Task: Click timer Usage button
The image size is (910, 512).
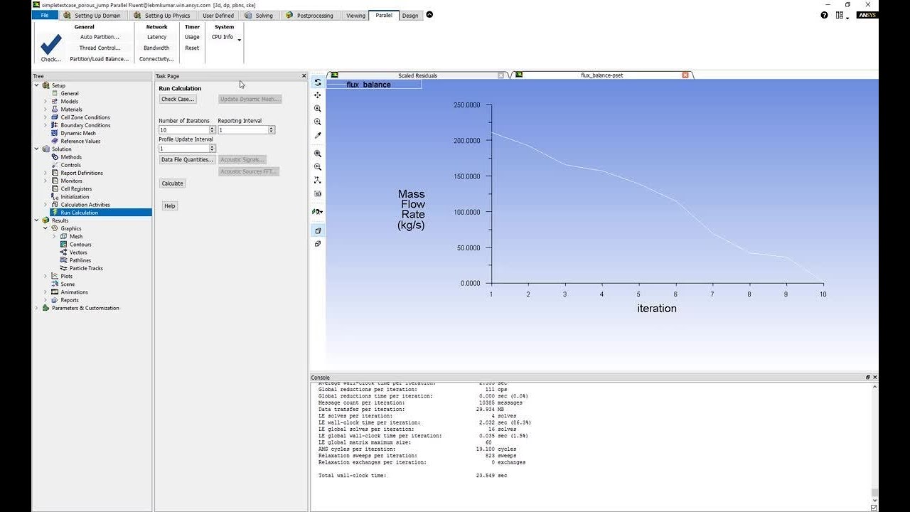Action: [x=192, y=37]
